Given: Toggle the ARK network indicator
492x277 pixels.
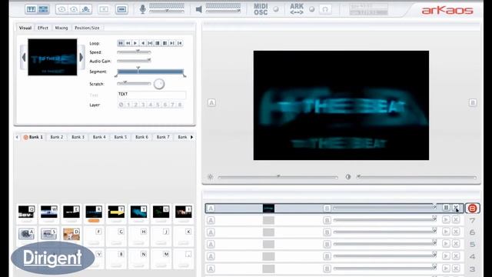Looking at the screenshot, I should 311,9.
